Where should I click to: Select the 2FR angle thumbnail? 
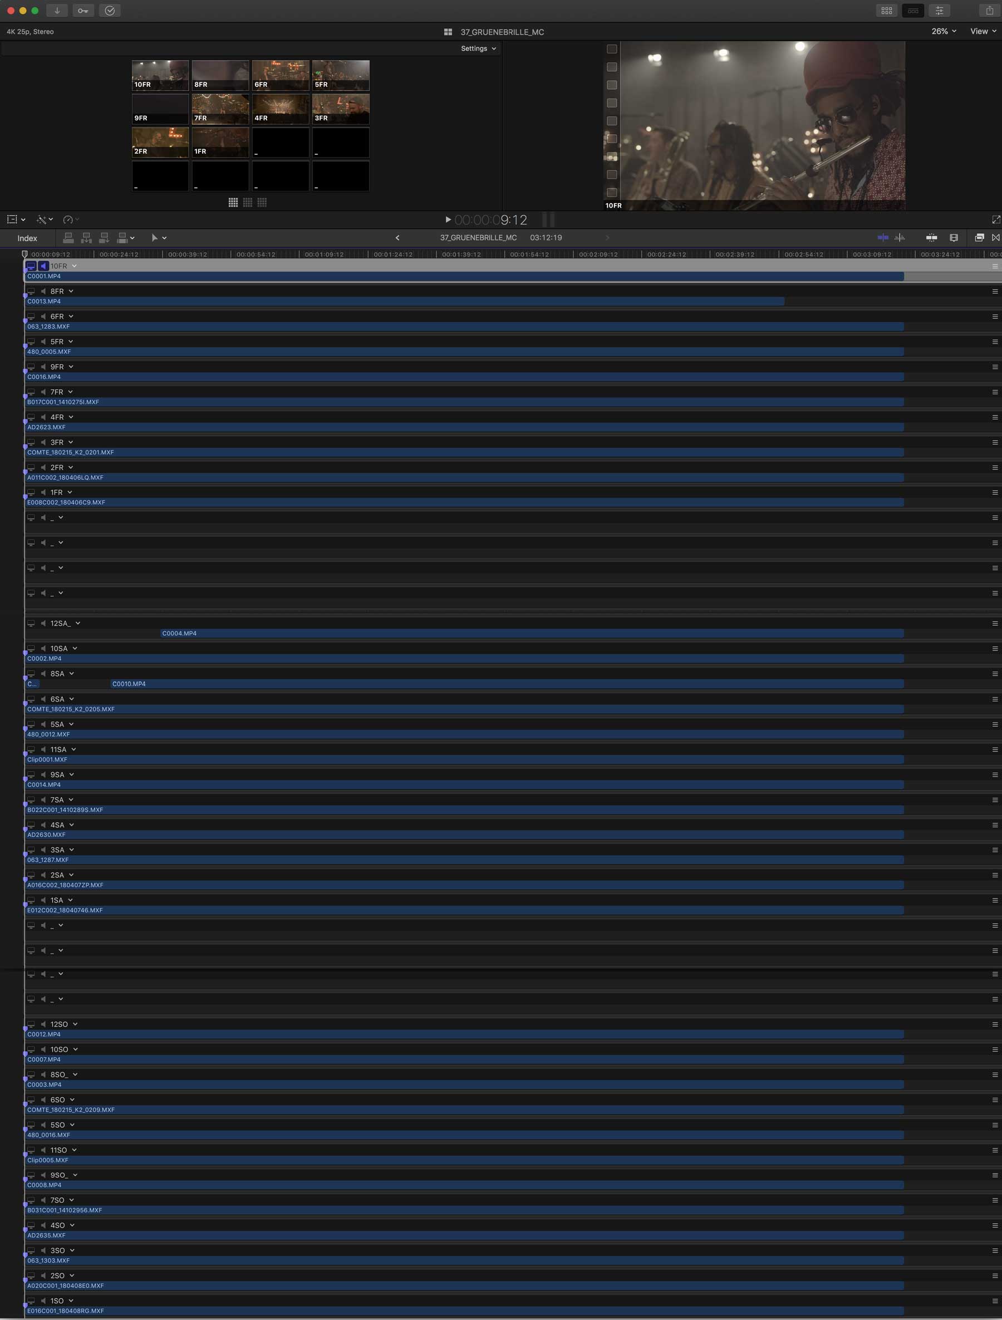pyautogui.click(x=160, y=142)
